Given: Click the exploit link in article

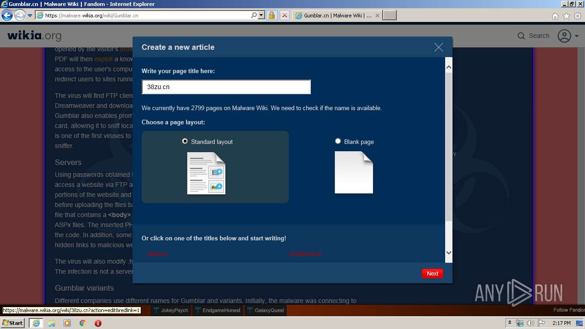Looking at the screenshot, I should tap(103, 59).
